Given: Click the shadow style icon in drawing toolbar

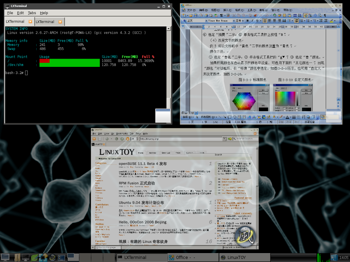Looking at the screenshot, I should tap(308, 117).
